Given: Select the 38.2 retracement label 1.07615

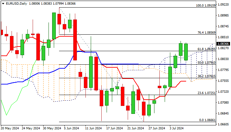Looking at the screenshot, I should click(x=207, y=76).
